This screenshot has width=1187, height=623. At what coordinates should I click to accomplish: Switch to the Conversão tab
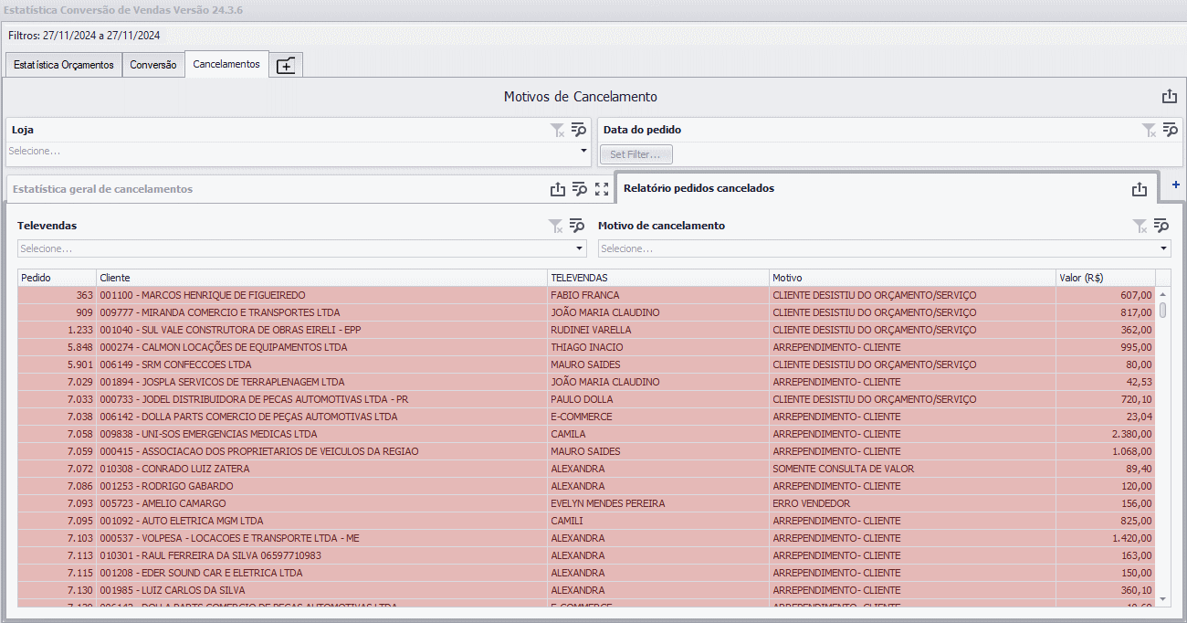click(153, 66)
